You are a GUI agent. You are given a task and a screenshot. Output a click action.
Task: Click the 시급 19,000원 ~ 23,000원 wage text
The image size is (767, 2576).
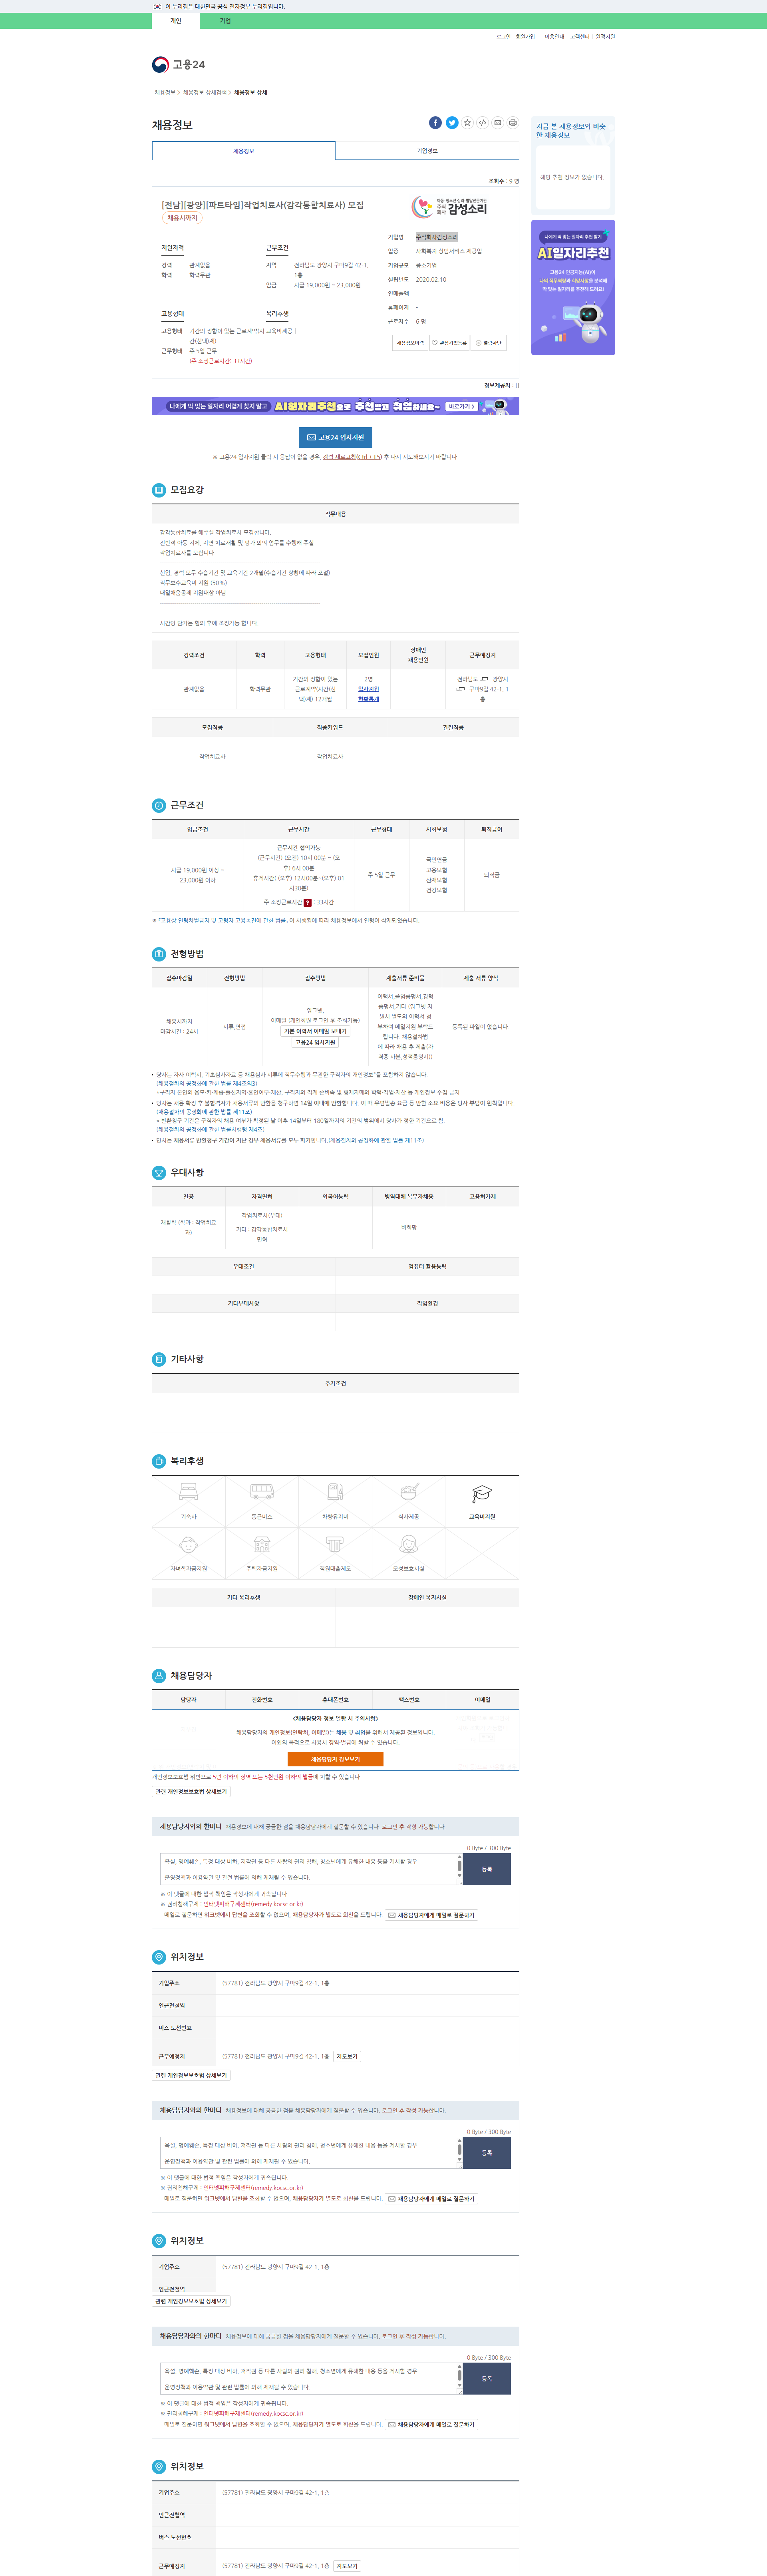pyautogui.click(x=327, y=285)
